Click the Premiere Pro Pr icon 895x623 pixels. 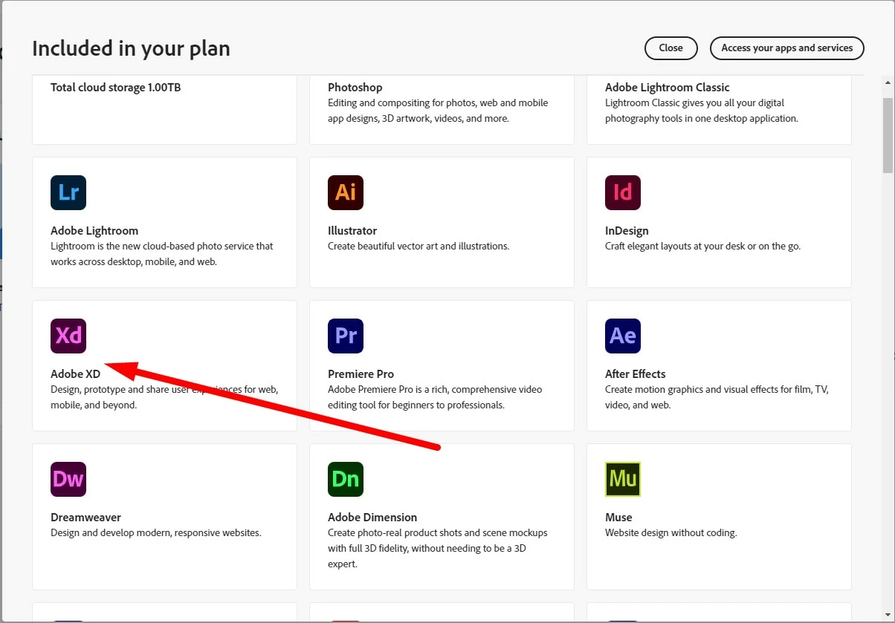[x=346, y=336]
